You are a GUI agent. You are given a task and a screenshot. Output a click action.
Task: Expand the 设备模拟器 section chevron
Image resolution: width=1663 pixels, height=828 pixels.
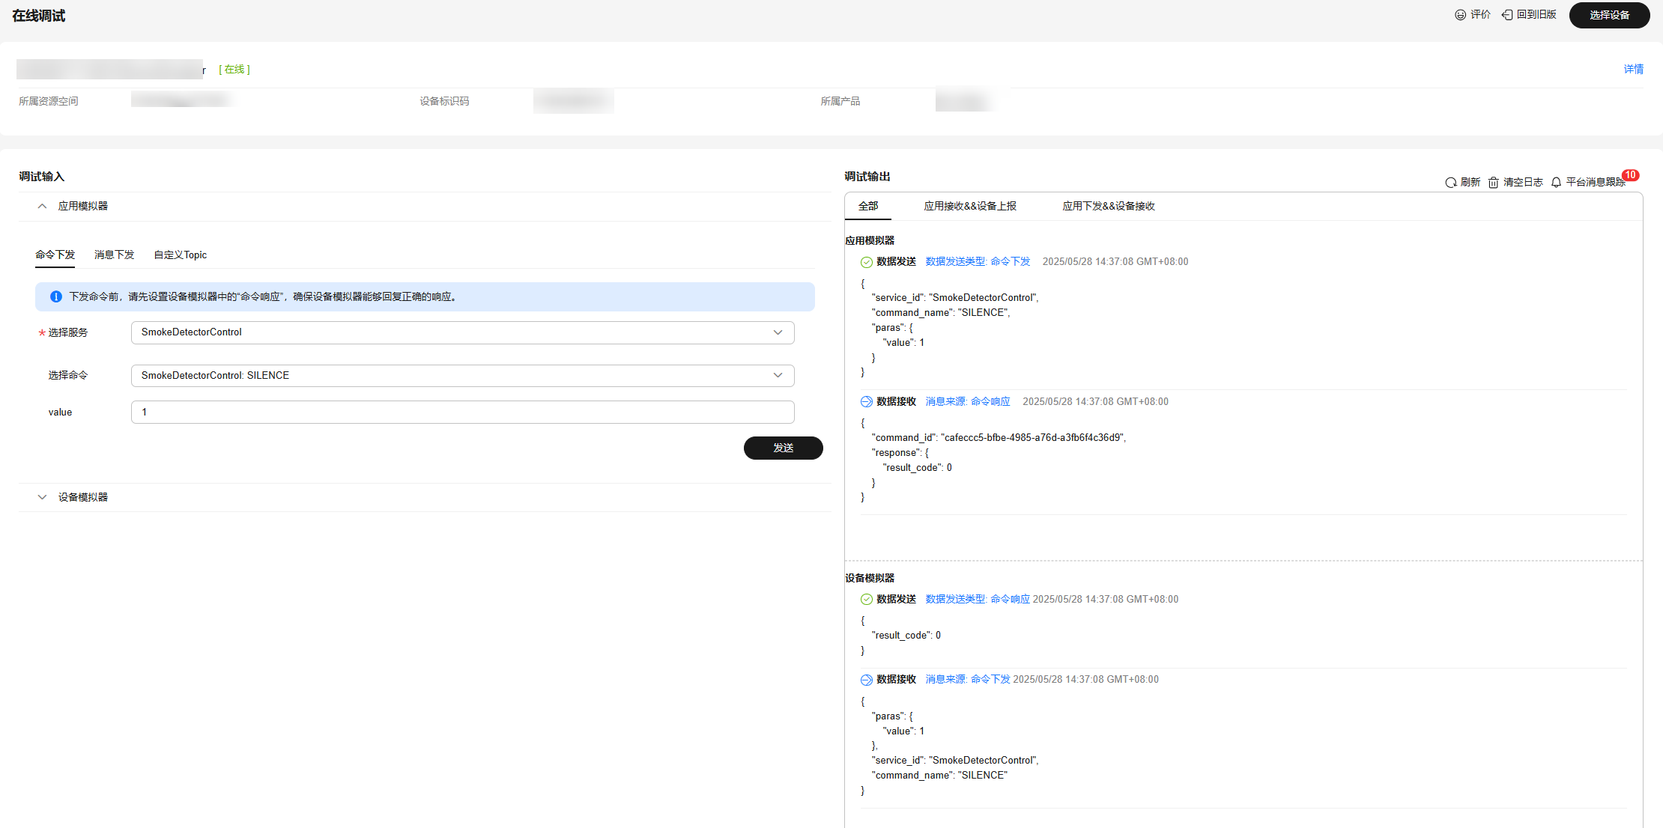point(42,497)
